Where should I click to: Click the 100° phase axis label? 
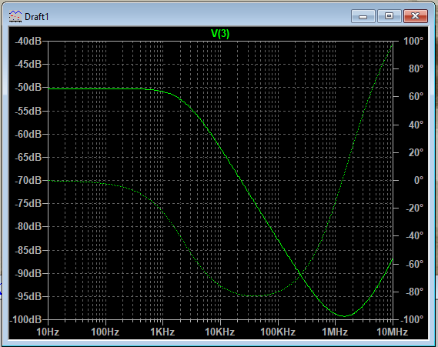[x=413, y=41]
